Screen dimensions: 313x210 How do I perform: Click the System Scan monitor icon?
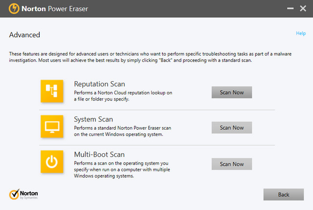(x=52, y=126)
